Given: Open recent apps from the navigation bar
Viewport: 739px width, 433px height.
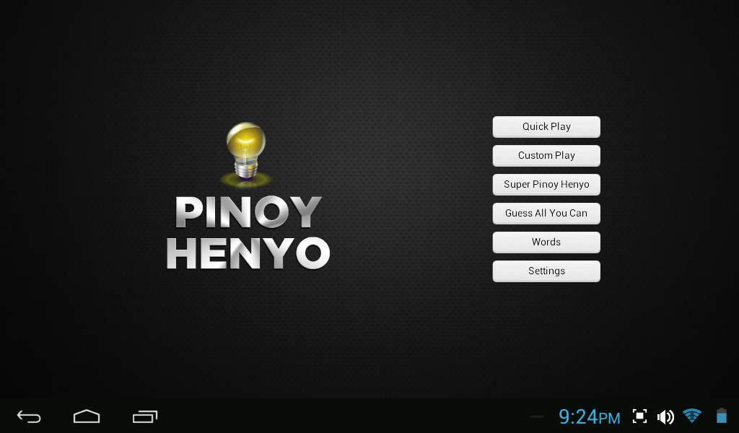Looking at the screenshot, I should 144,416.
